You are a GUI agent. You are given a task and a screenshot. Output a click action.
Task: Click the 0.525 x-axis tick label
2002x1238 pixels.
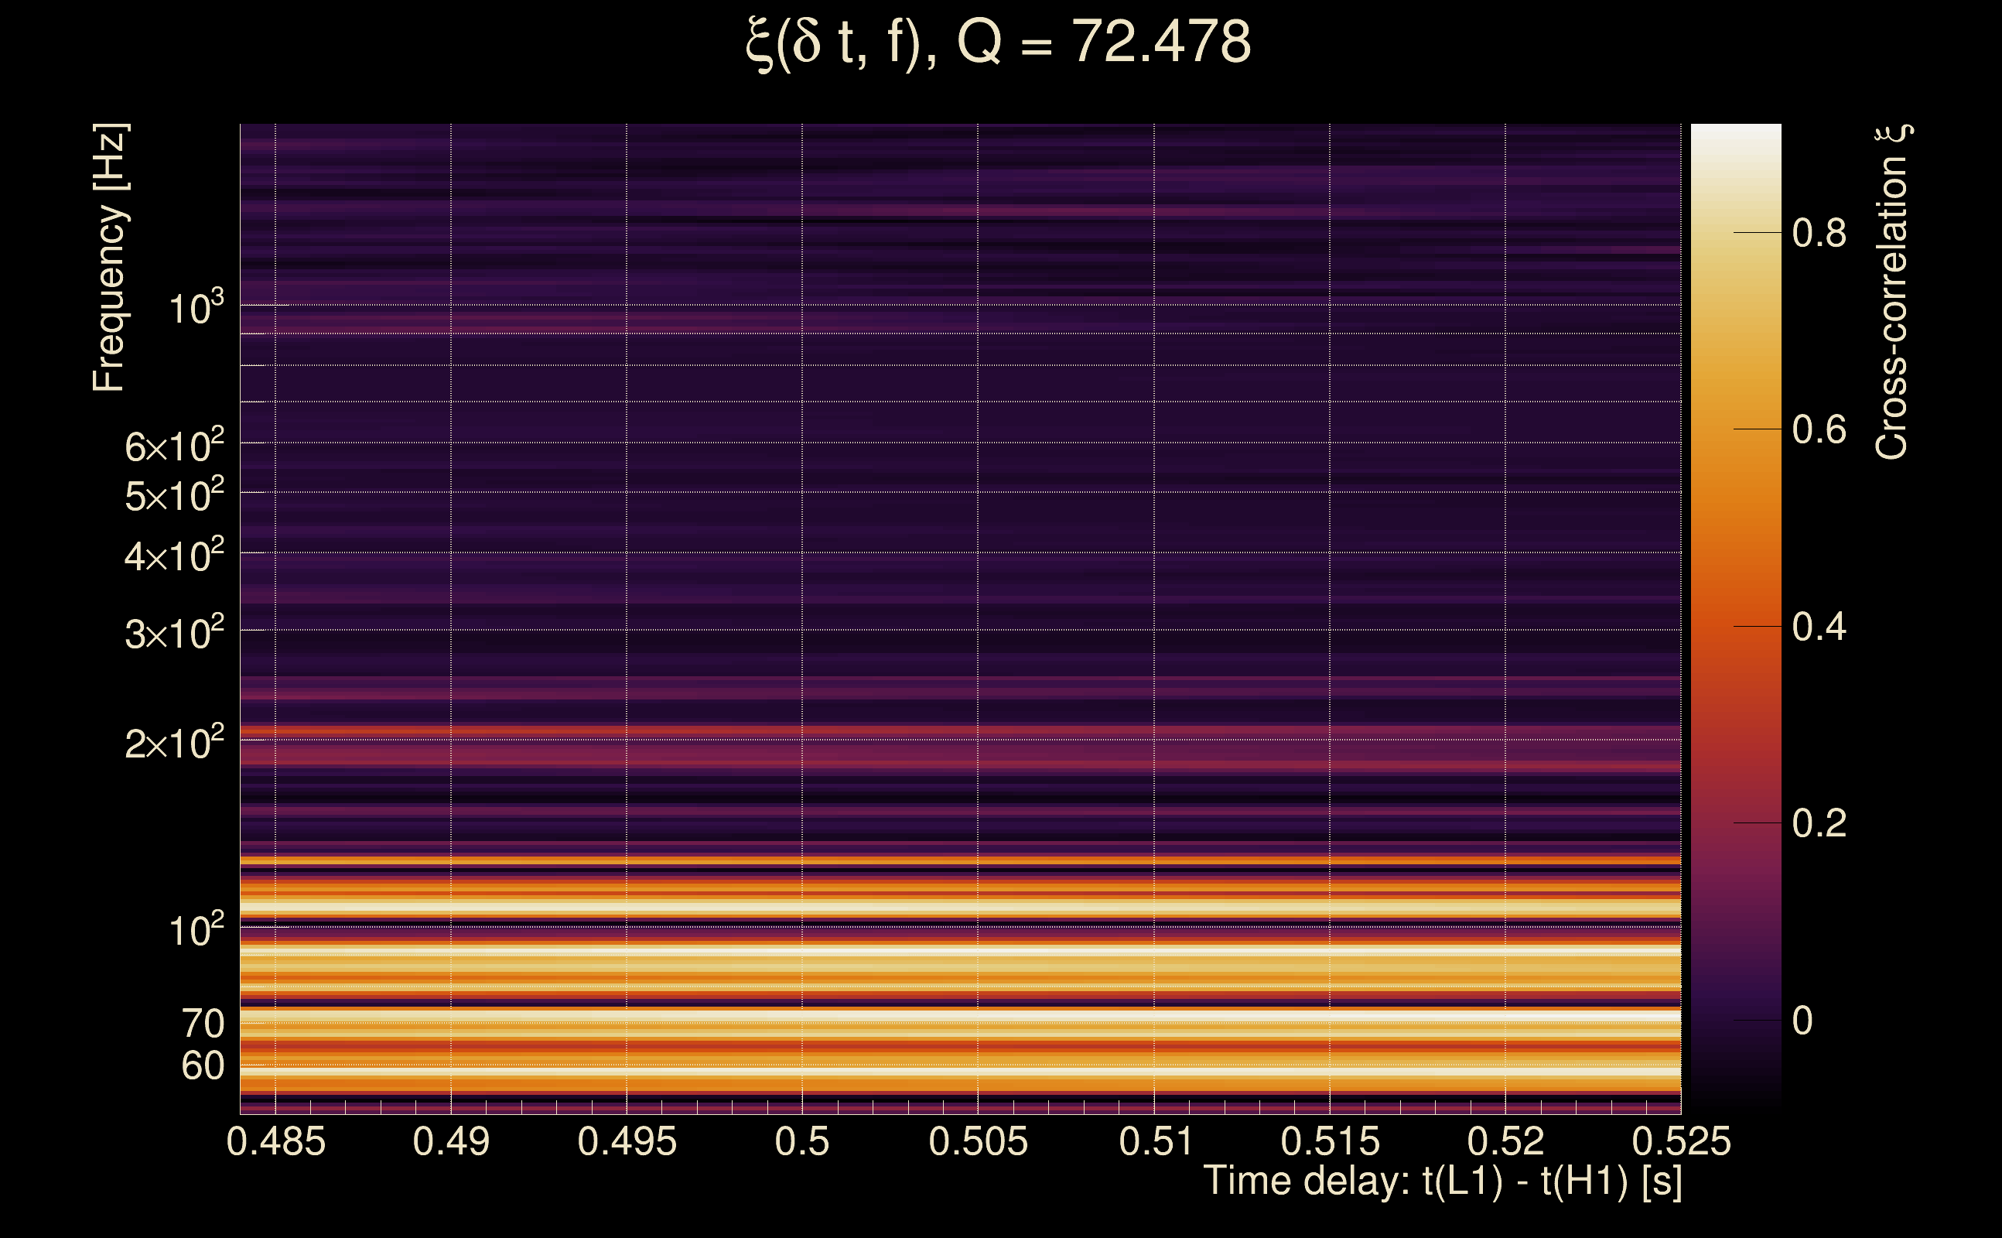tap(1681, 1141)
